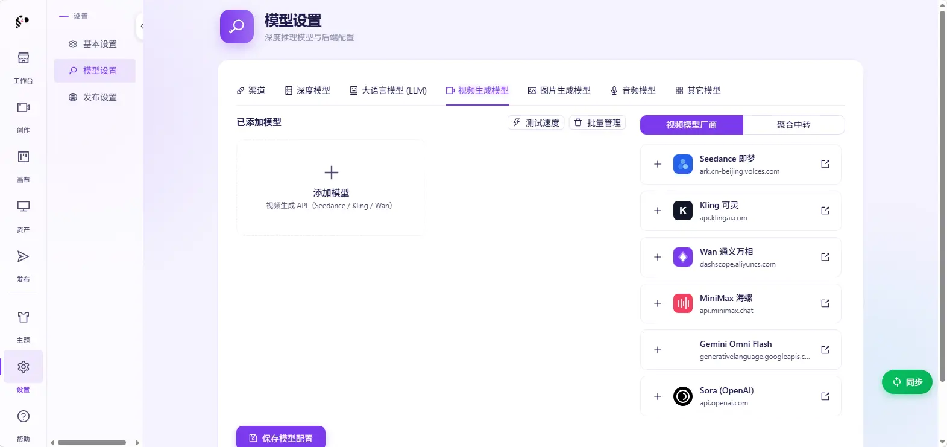Open MiniMax 海螺 external link icon
This screenshot has width=947, height=447.
[x=825, y=303]
